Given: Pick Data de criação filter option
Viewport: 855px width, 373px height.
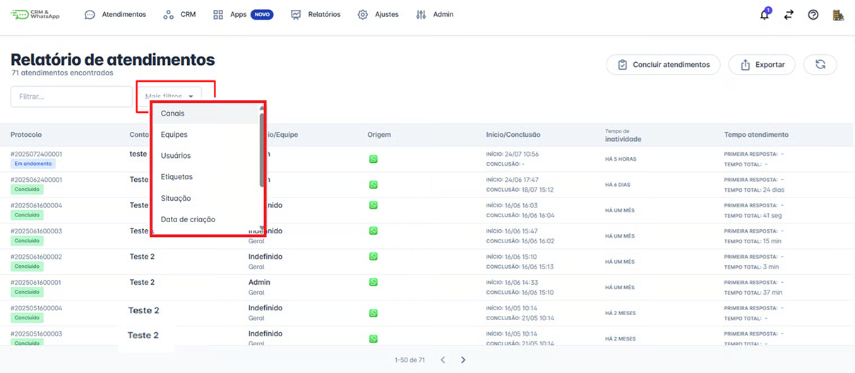Looking at the screenshot, I should 188,219.
